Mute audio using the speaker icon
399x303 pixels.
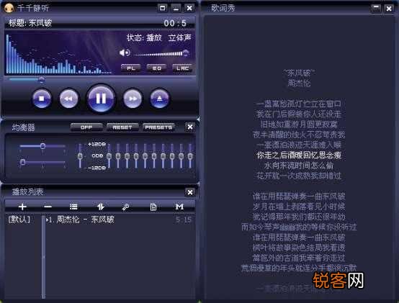(125, 53)
